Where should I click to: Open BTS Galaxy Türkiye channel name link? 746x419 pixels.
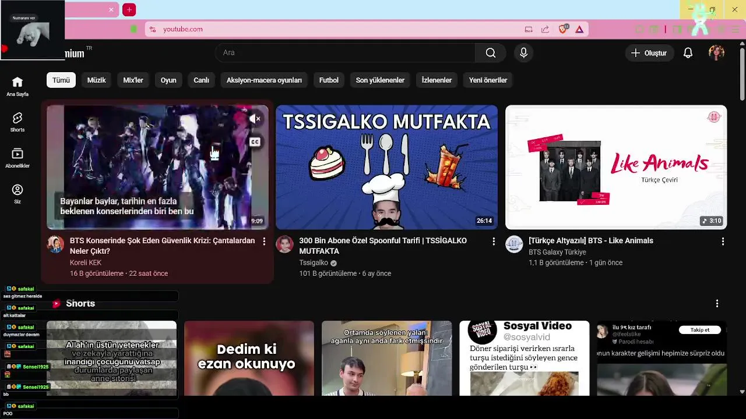click(557, 252)
